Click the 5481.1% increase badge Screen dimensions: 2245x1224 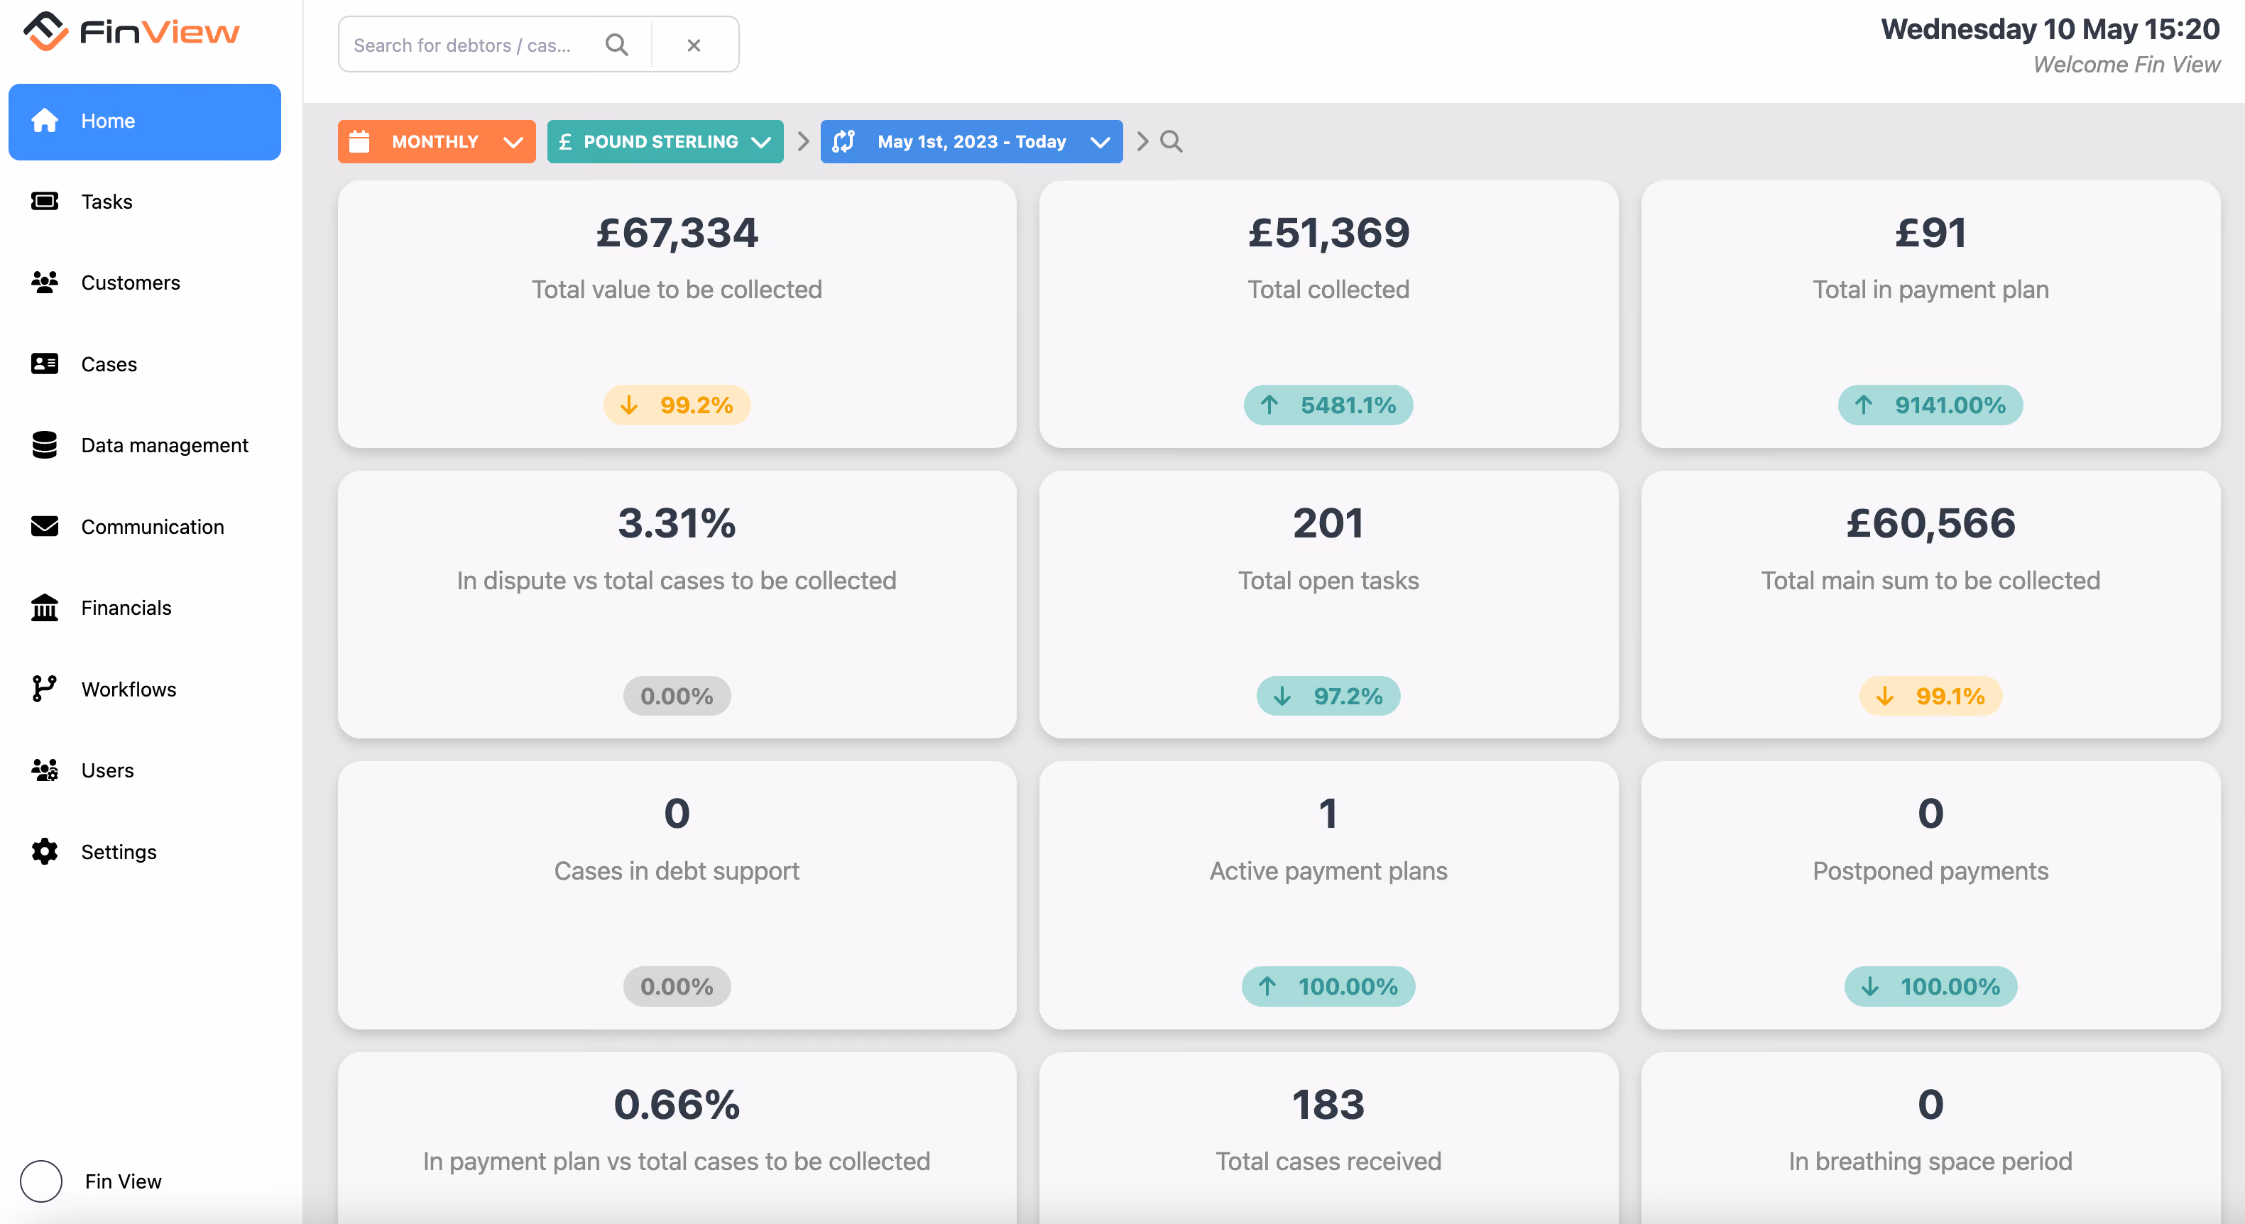click(x=1328, y=405)
